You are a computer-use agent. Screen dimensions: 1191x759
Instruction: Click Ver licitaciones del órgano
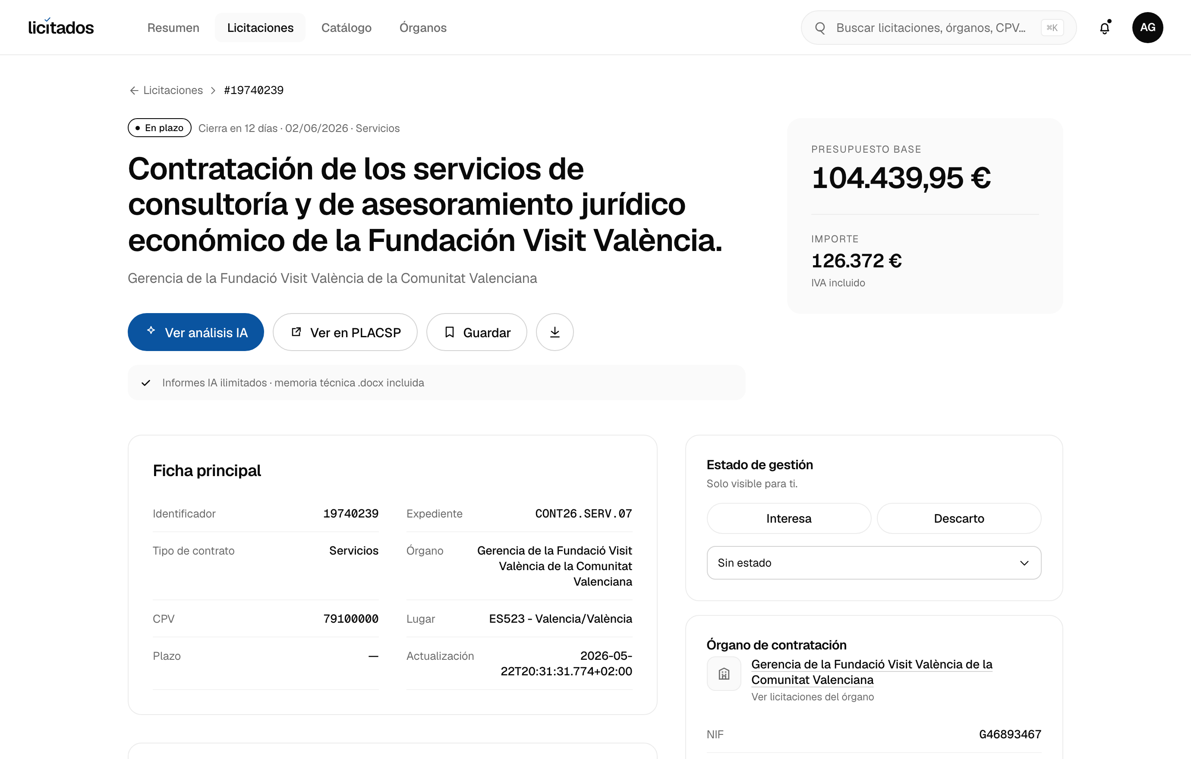click(812, 697)
